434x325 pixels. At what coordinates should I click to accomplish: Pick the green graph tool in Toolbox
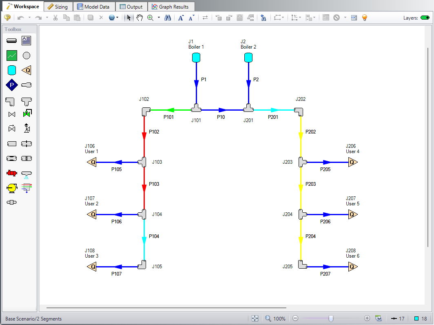click(11, 56)
